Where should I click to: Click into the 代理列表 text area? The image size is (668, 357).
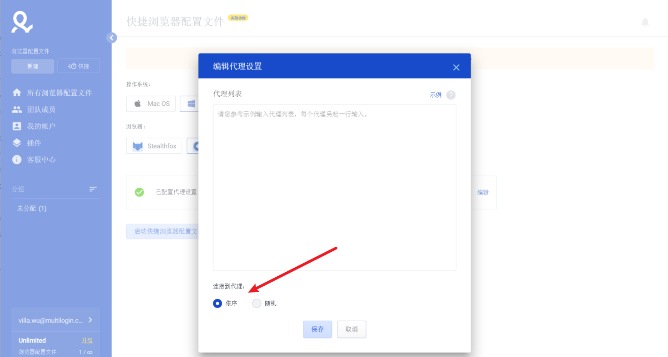point(335,187)
